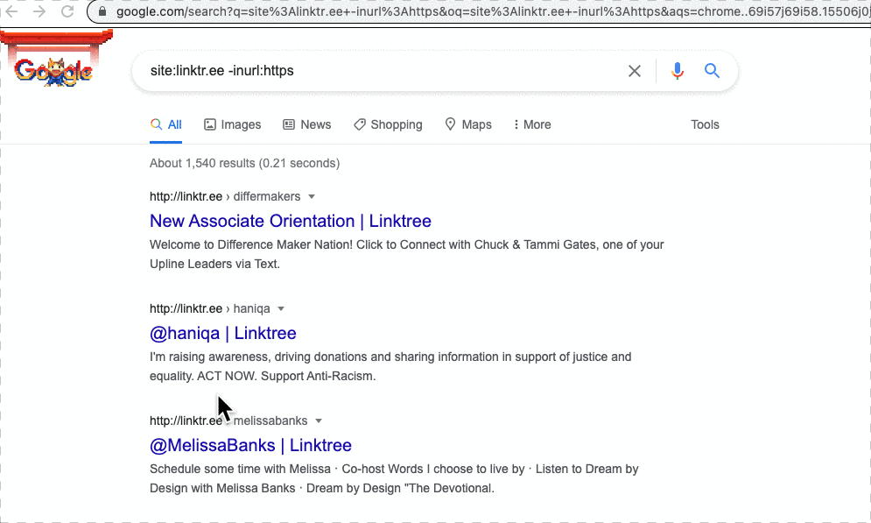Expand the dropdown arrow next to differmakers
Image resolution: width=871 pixels, height=523 pixels.
312,197
